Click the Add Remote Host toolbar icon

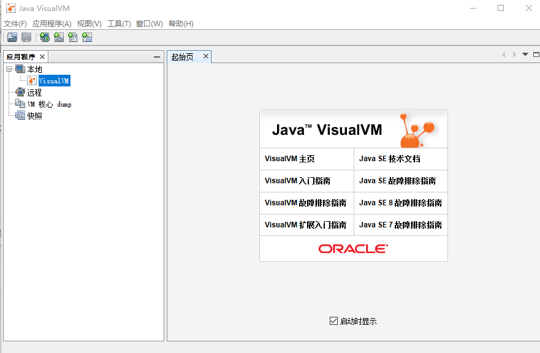pos(45,37)
